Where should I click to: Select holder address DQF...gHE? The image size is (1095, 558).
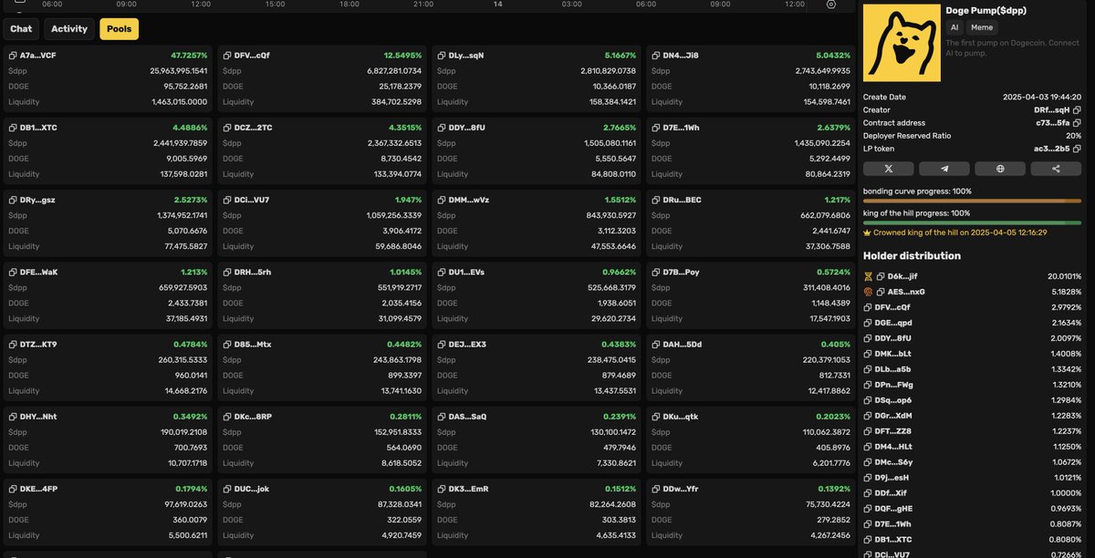(893, 509)
